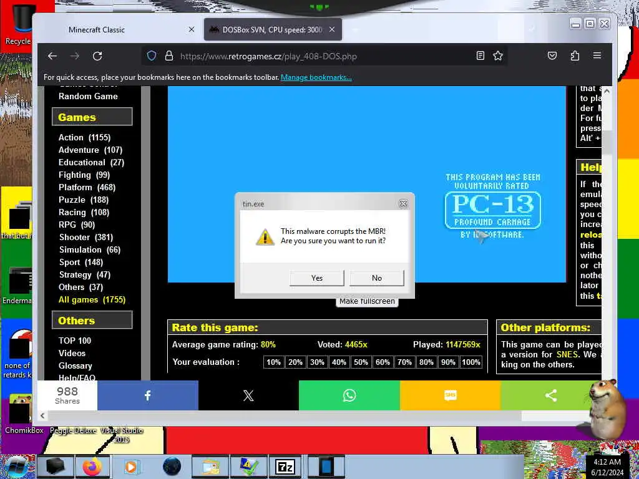Click the clock in the system tray

click(x=608, y=467)
